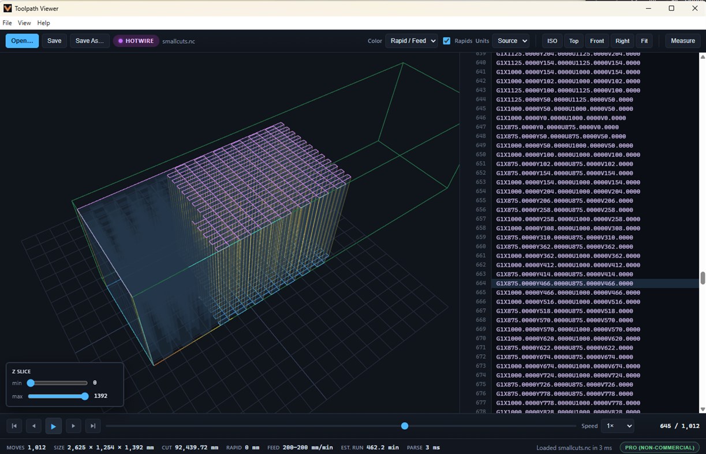Jump to first move playback button

pyautogui.click(x=14, y=426)
